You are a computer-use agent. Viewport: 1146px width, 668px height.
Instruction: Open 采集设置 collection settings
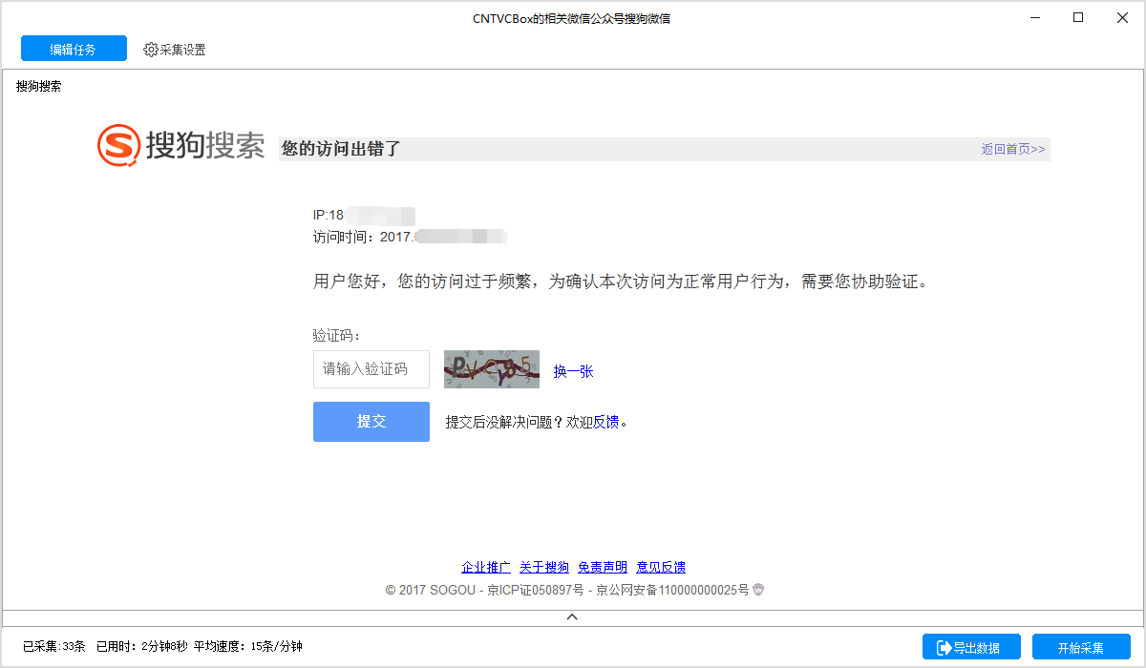pyautogui.click(x=175, y=50)
